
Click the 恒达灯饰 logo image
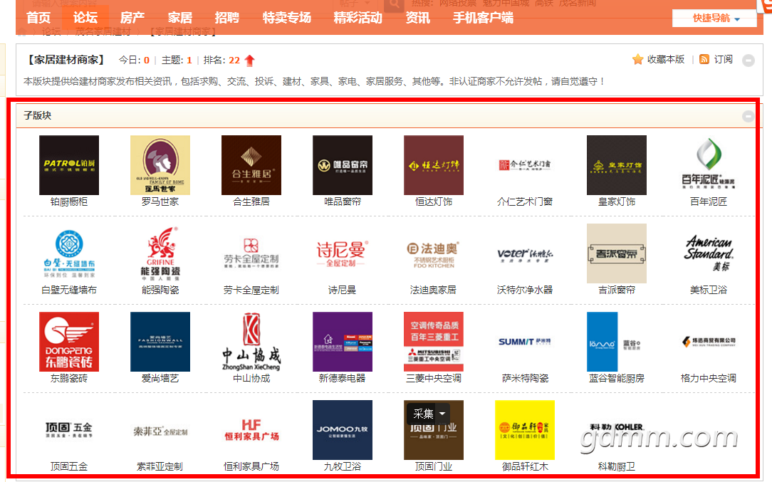(x=434, y=165)
